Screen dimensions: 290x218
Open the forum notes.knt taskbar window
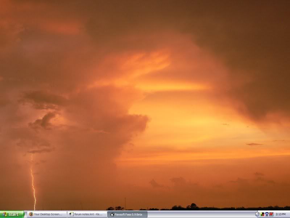tap(87, 214)
